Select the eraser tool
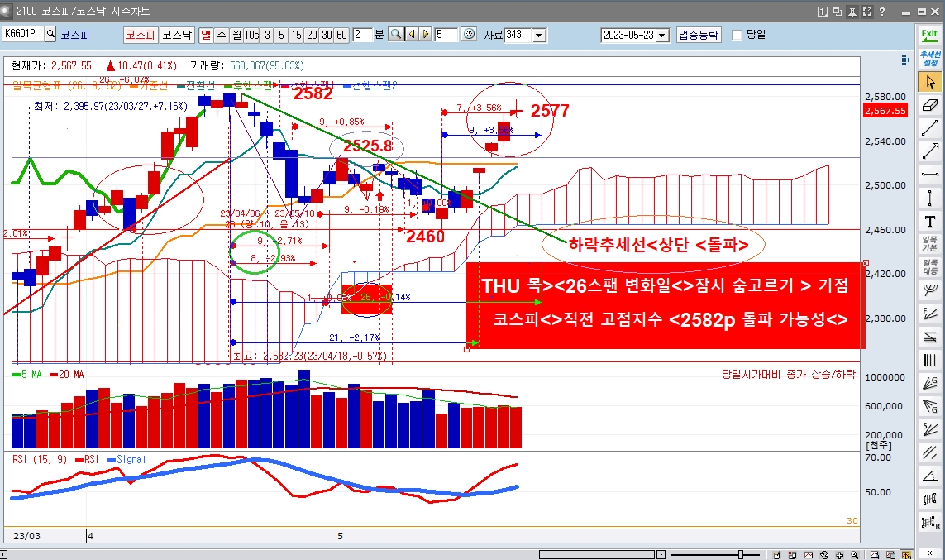945x560 pixels. tap(929, 105)
